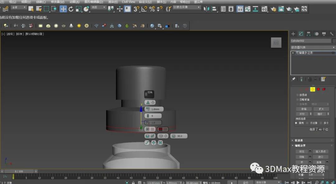Open the 创建选择集 dropdown
The image size is (336, 184).
186,7
